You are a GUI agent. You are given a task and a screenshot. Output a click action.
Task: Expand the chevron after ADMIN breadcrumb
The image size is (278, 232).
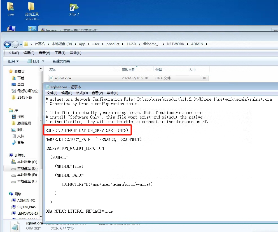pyautogui.click(x=207, y=44)
